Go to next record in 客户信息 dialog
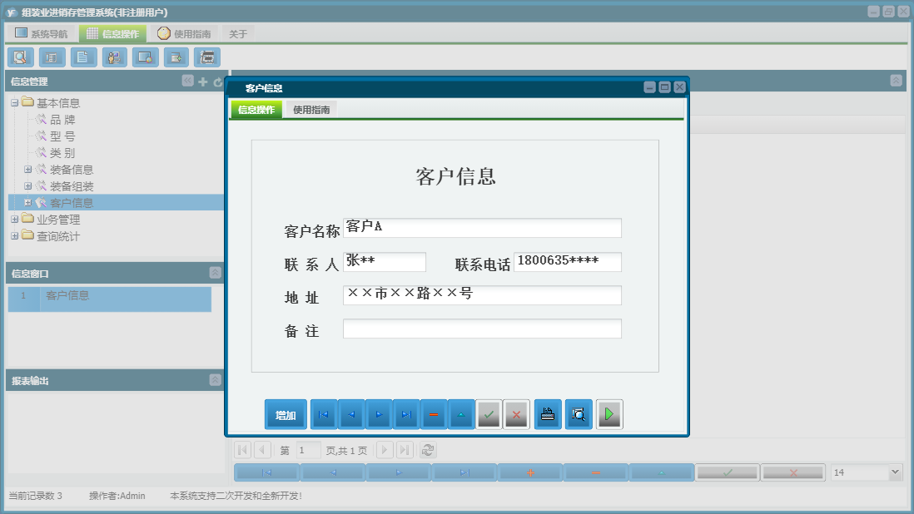914x514 pixels. [379, 414]
